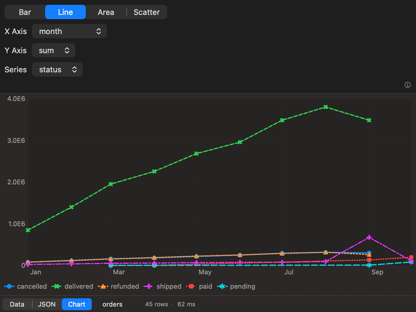The image size is (416, 312).
Task: Switch to the JSON view
Action: [47, 304]
